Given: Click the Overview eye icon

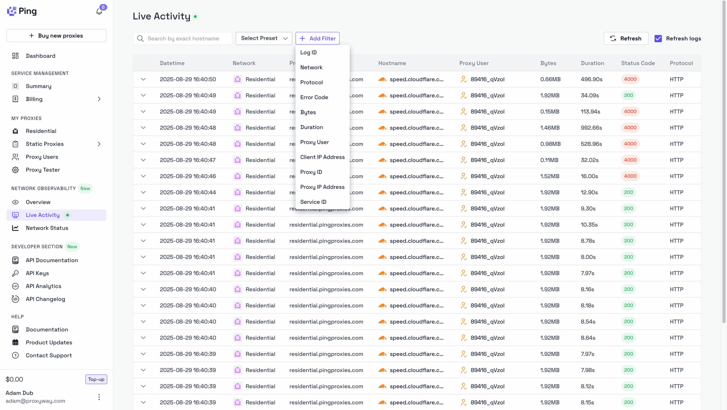Looking at the screenshot, I should click(15, 202).
